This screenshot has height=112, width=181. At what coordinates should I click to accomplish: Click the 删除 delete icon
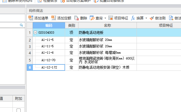click(x=76, y=18)
